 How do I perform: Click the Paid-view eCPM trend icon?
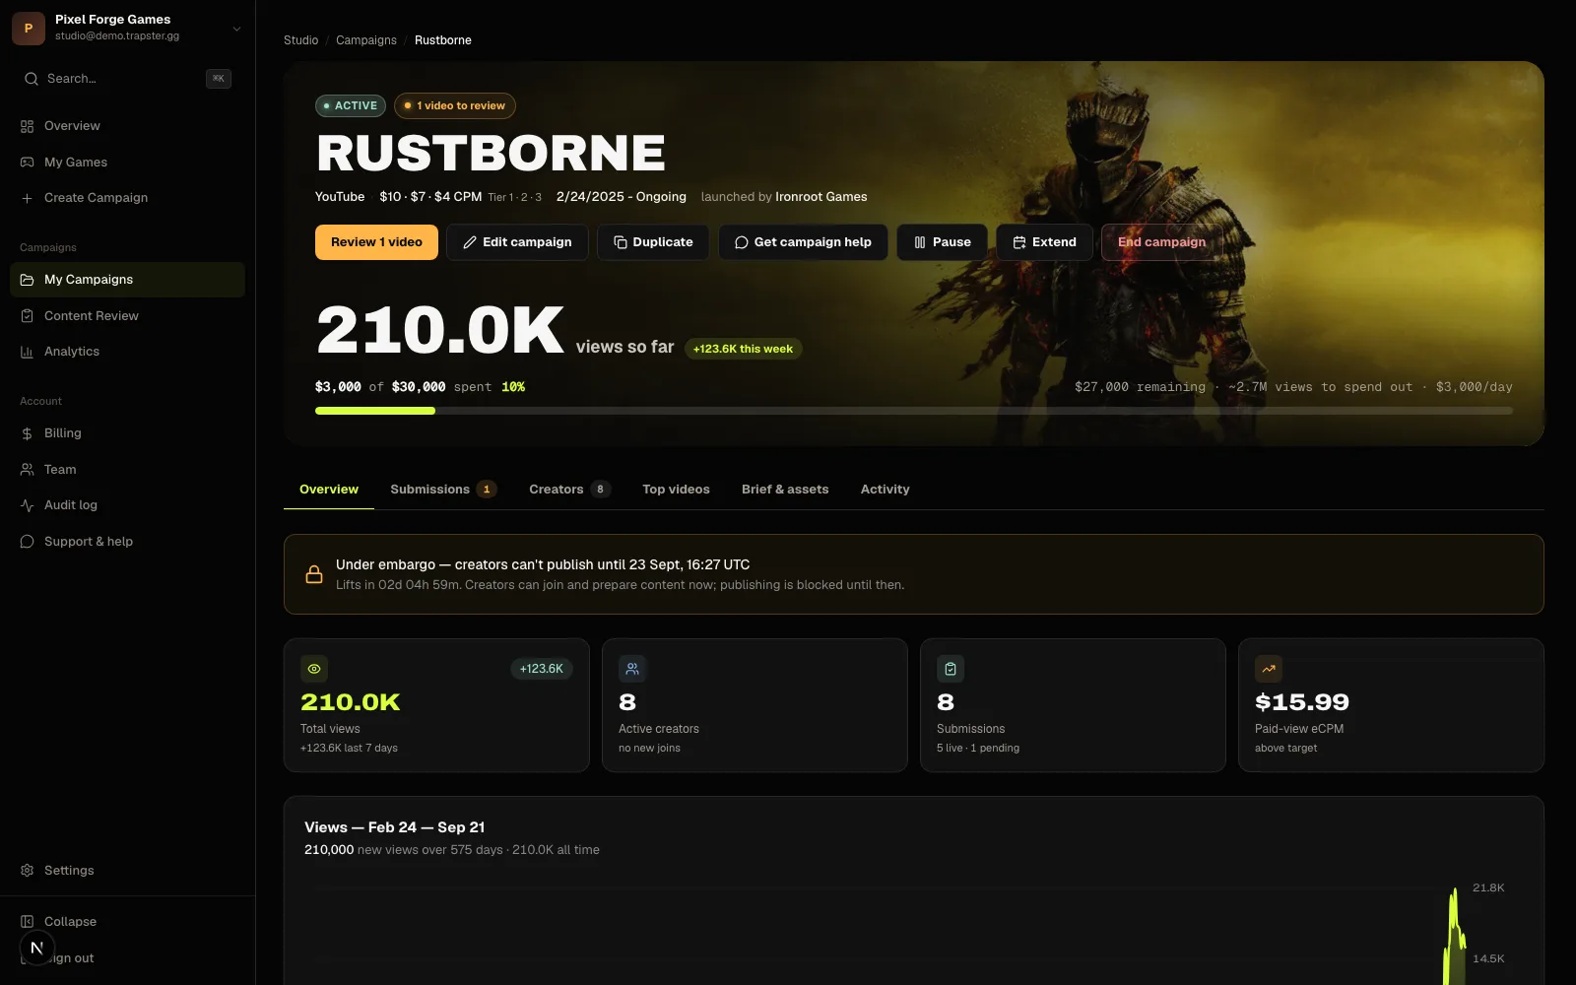click(x=1269, y=669)
